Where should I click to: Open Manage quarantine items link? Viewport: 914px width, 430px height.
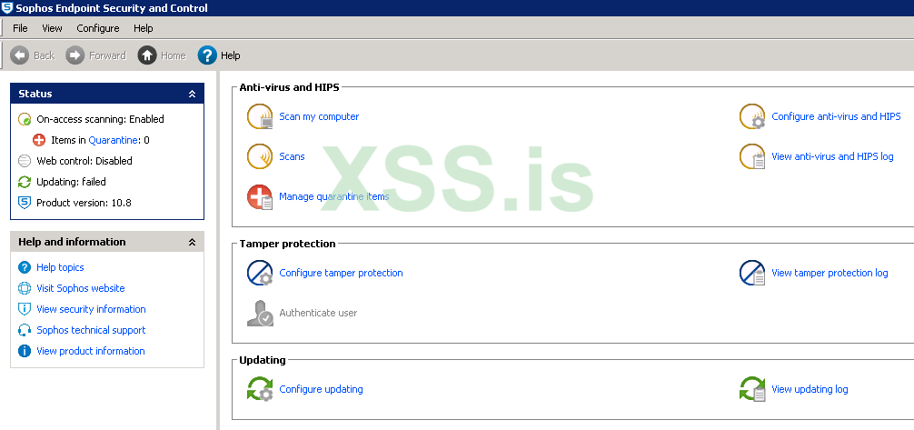334,196
